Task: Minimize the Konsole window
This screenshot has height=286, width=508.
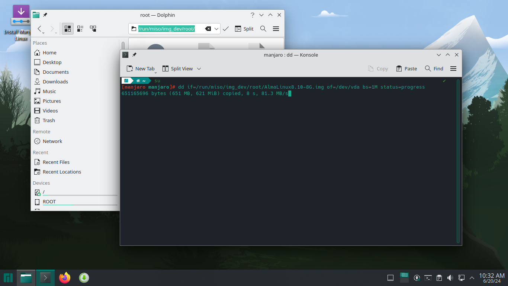Action: click(439, 55)
